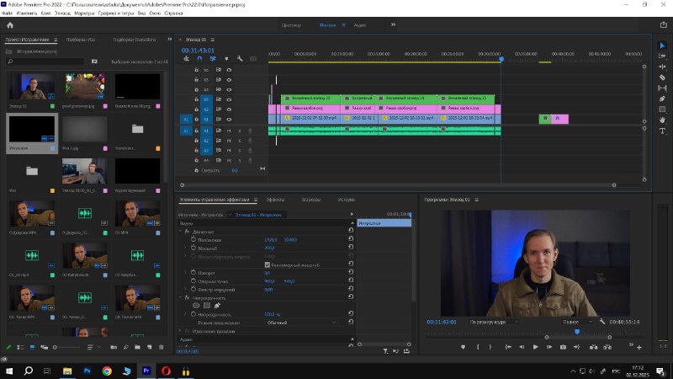673x379 pixels.
Task: Select the Razor tool in the tools panel
Action: click(x=662, y=77)
